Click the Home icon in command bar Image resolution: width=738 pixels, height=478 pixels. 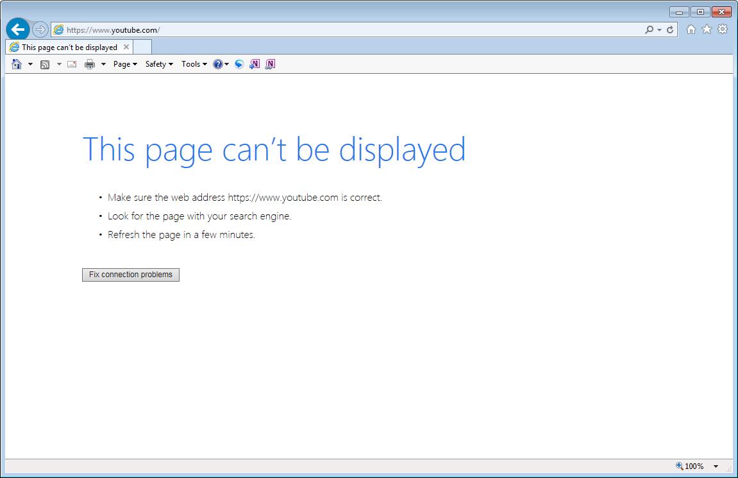(17, 64)
